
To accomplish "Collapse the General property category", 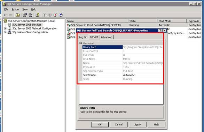I will point(81,43).
